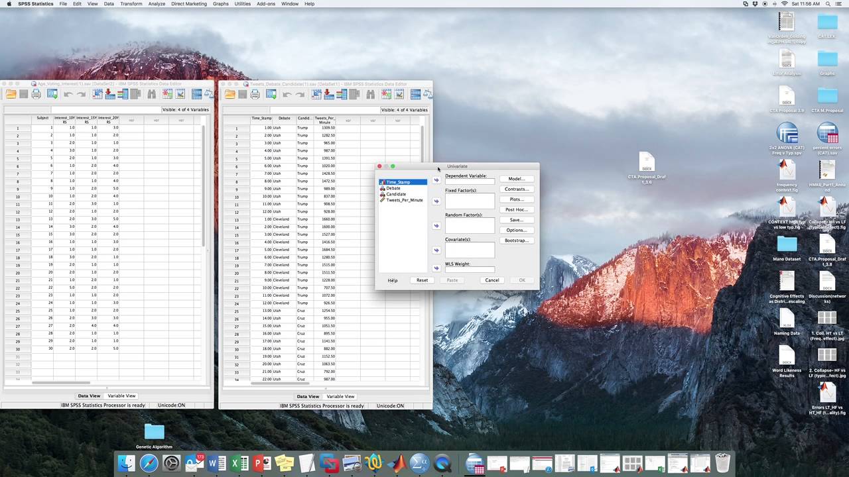849x477 pixels.
Task: Open PowerPoint from the Dock
Action: (262, 463)
